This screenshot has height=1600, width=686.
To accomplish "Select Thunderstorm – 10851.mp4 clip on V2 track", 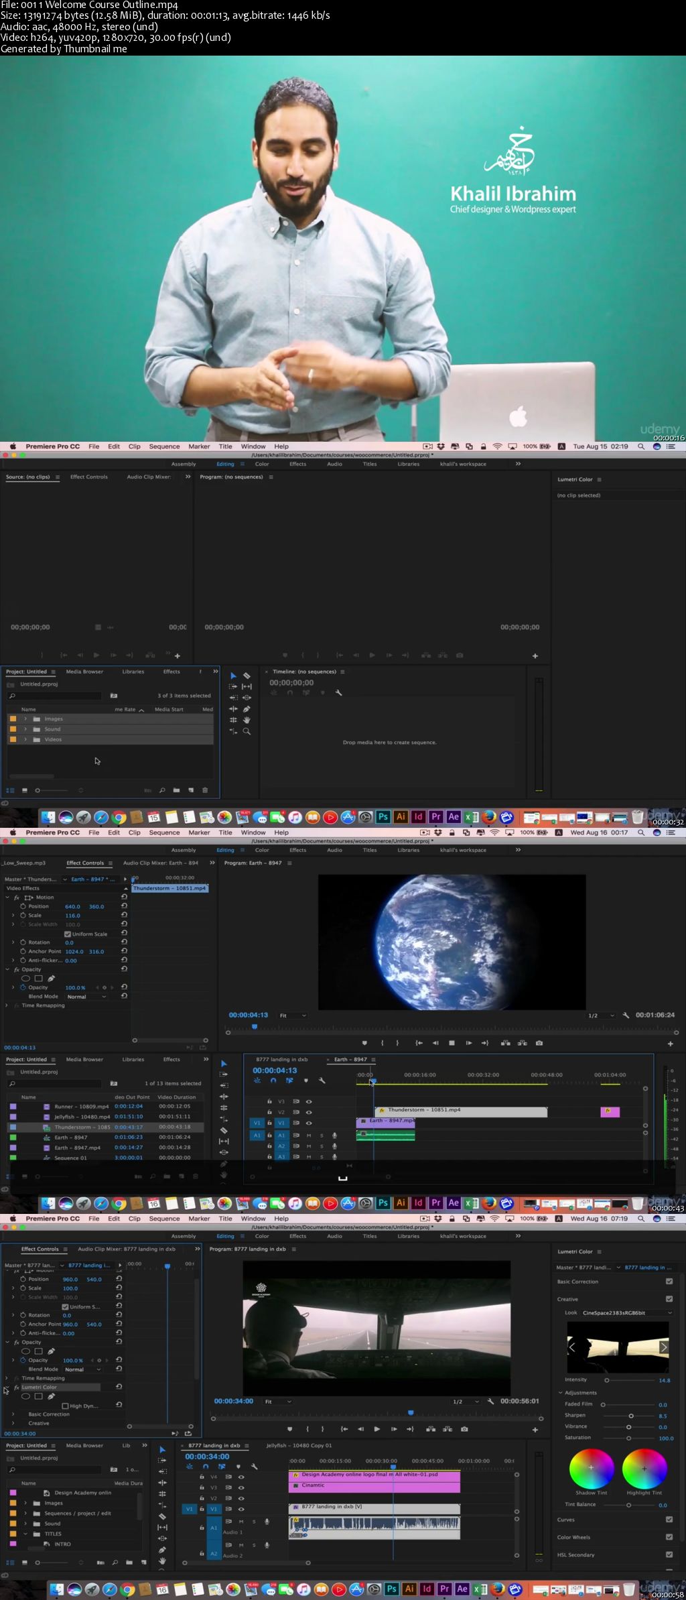I will pyautogui.click(x=461, y=1112).
